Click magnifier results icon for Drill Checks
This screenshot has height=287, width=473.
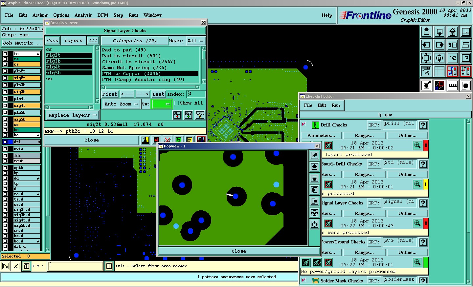417,145
